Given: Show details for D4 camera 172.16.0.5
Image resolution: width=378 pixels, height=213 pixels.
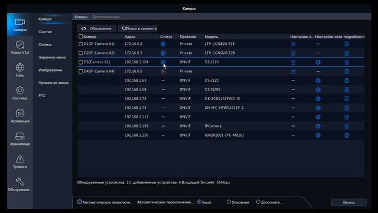Looking at the screenshot, I should tap(347, 72).
